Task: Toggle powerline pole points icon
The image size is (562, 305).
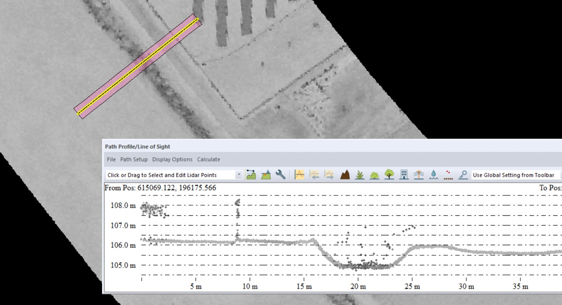Action: click(x=419, y=175)
